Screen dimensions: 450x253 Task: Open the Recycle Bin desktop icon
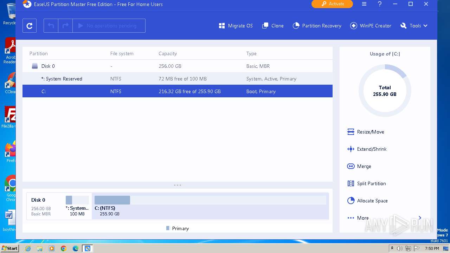[10, 14]
